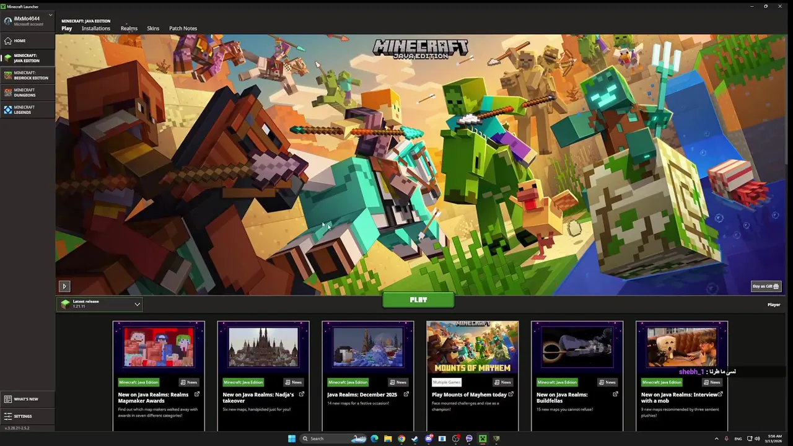This screenshot has height=446, width=793.
Task: Open File Explorer from taskbar
Action: (388, 439)
